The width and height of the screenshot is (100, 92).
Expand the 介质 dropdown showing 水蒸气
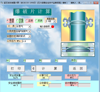pos(29,26)
